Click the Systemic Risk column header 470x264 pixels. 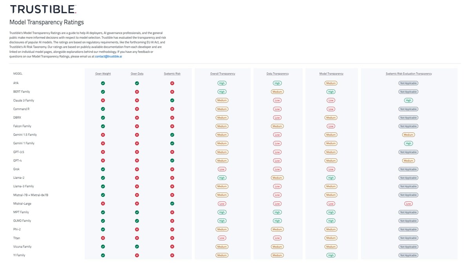[172, 74]
